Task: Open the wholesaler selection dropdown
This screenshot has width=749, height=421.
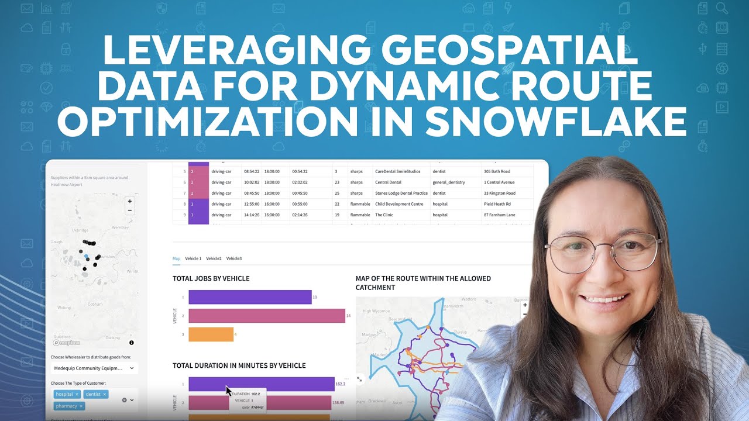Action: (95, 368)
